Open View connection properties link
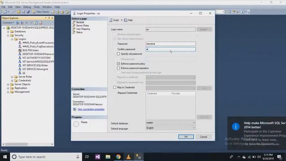This screenshot has width=286, height=161. [91, 109]
